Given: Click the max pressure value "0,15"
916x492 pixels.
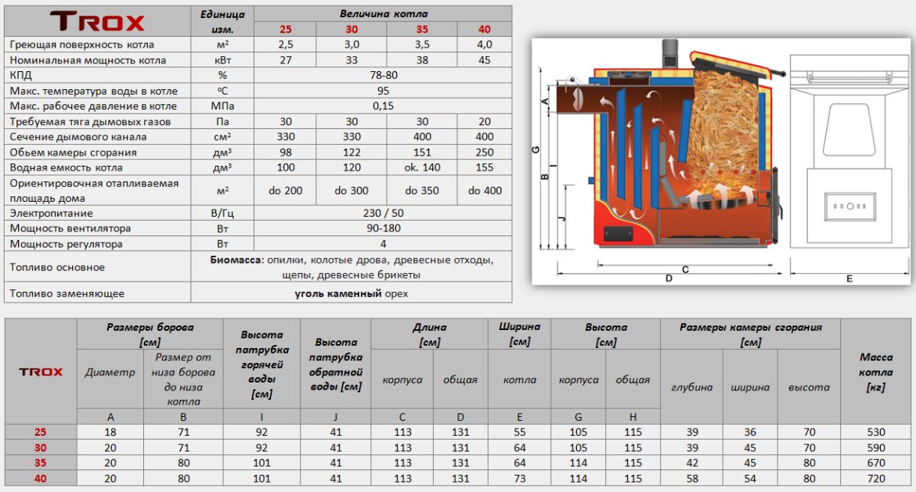Looking at the screenshot, I should click(383, 106).
